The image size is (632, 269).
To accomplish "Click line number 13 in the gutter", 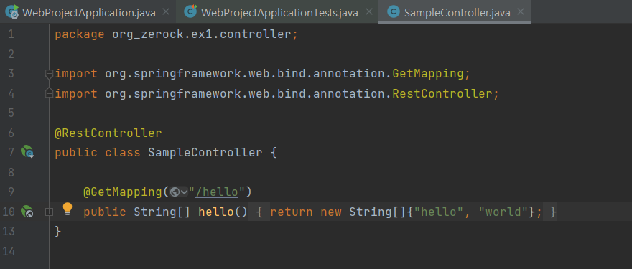I will 9,231.
